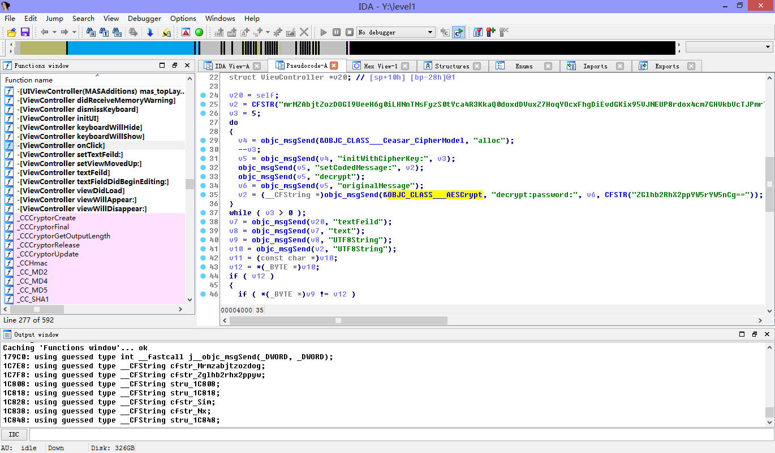The image size is (775, 453).
Task: Click the large X delete toolbar icon
Action: coord(304,32)
